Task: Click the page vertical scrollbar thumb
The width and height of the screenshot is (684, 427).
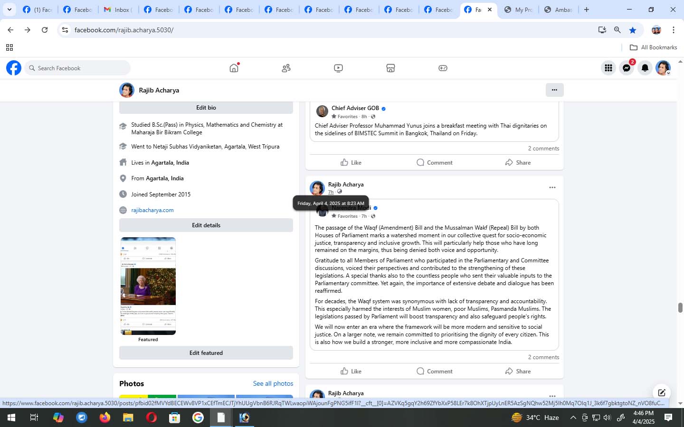Action: [x=680, y=307]
